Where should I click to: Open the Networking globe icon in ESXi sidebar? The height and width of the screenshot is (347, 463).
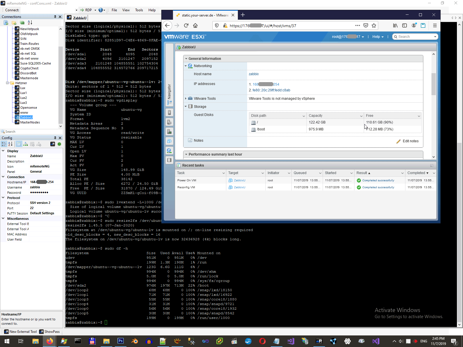169,150
